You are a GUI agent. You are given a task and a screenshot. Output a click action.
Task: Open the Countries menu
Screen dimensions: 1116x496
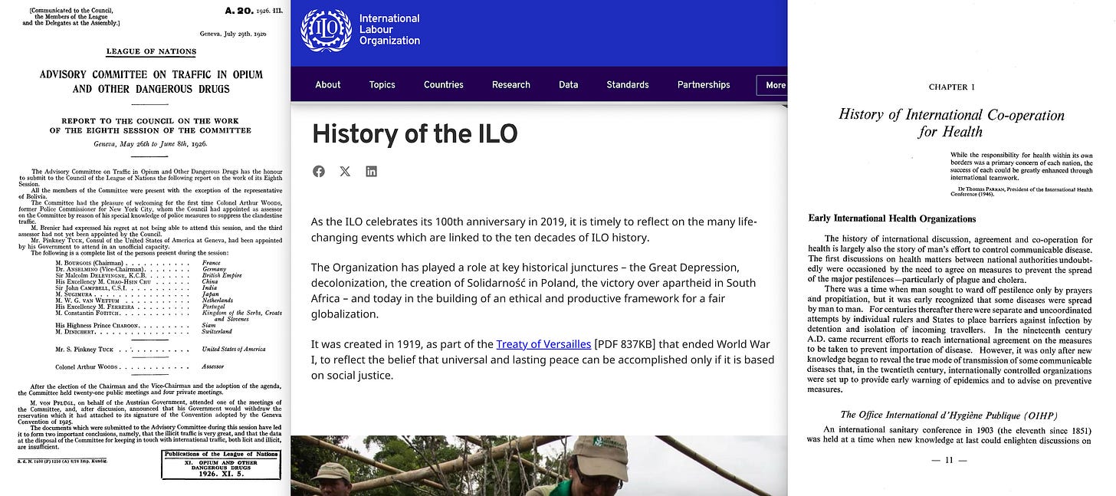point(444,84)
